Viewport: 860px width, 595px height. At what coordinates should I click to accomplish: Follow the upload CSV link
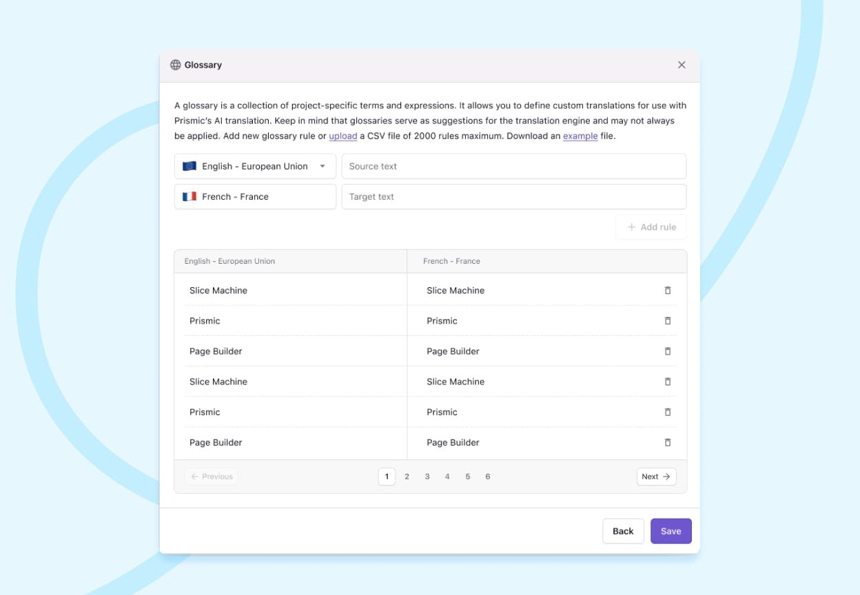pyautogui.click(x=342, y=136)
